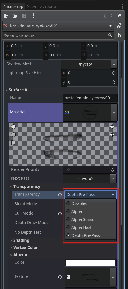
Task: Click the white Albedo Color swatch
Action: [x=90, y=263]
